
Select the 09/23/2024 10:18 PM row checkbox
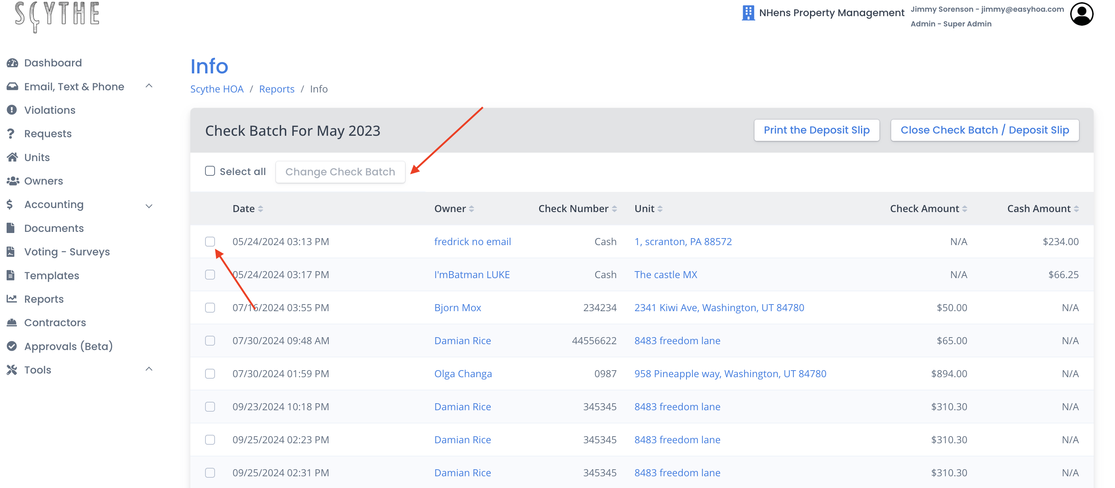(x=209, y=407)
